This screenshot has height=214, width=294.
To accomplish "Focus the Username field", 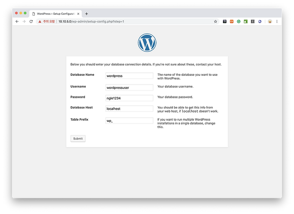I will click(129, 88).
